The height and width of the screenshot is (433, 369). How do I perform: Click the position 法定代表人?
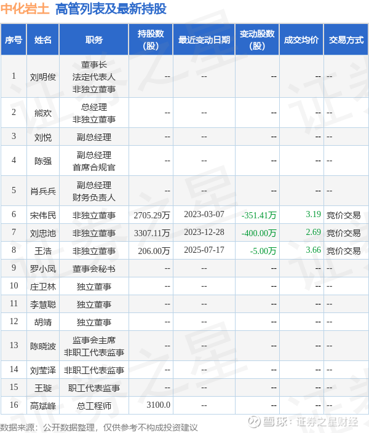tap(94, 77)
